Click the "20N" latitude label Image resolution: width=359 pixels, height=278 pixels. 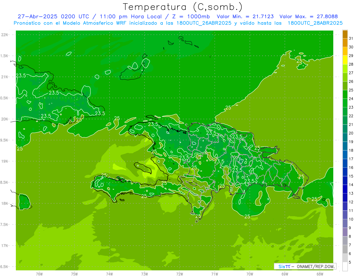click(x=5, y=119)
